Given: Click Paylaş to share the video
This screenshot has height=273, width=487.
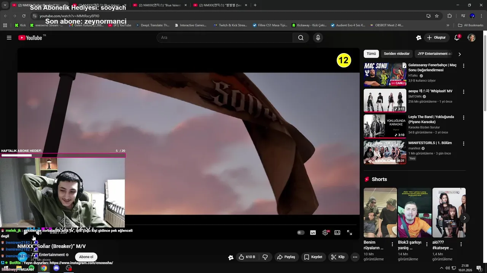Looking at the screenshot, I should click(x=286, y=257).
